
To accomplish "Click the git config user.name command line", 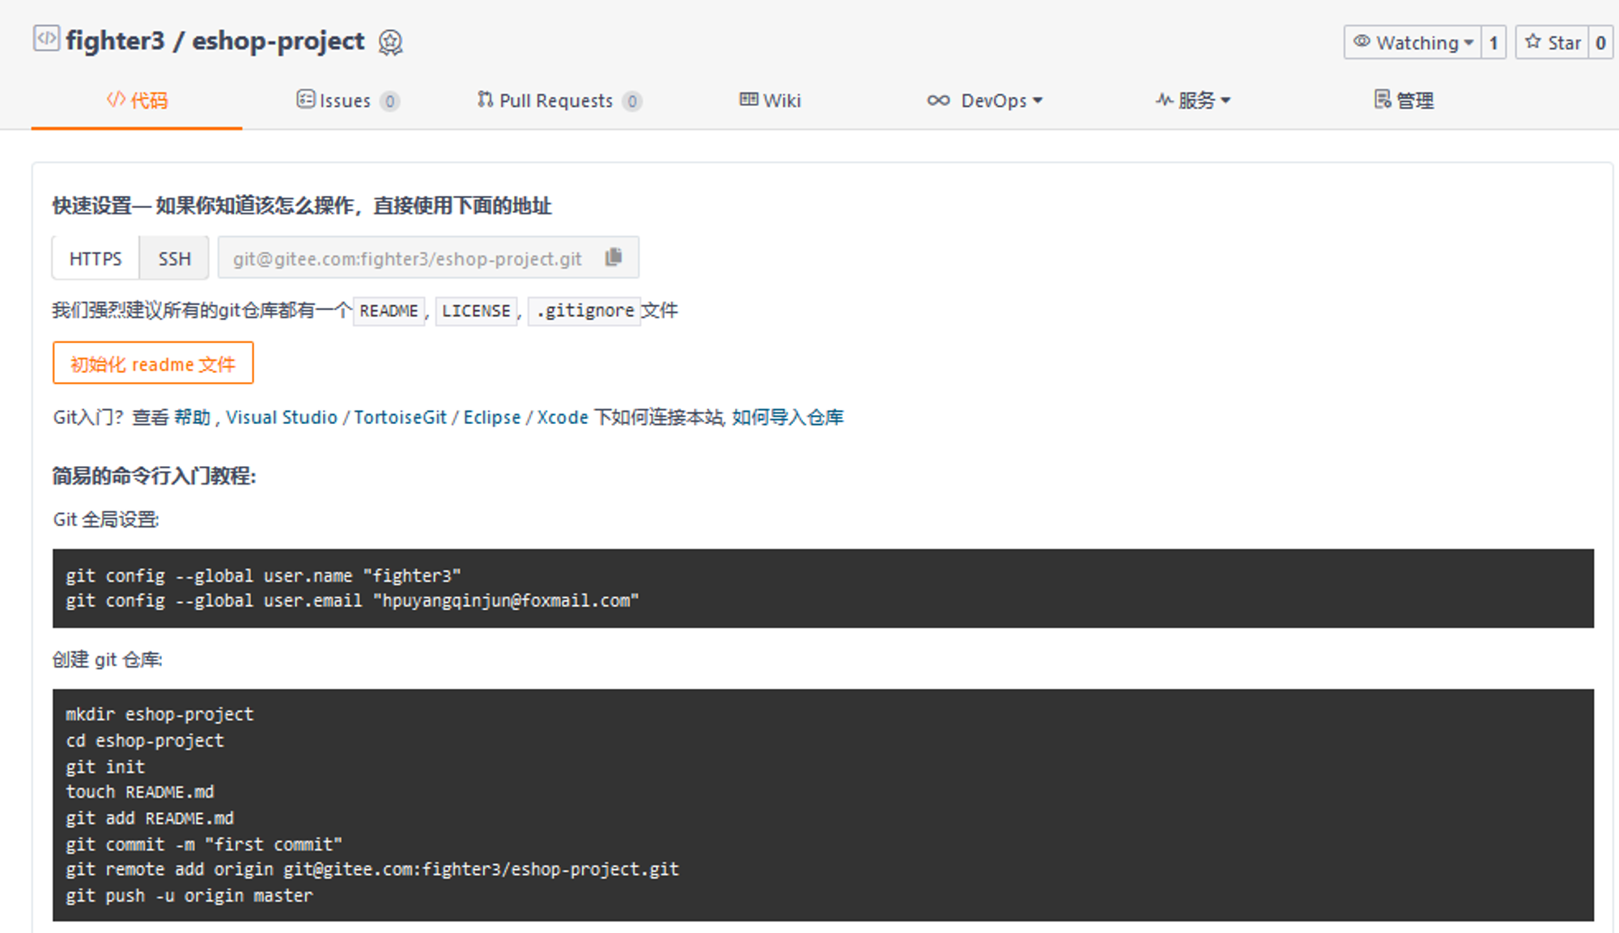I will click(263, 575).
